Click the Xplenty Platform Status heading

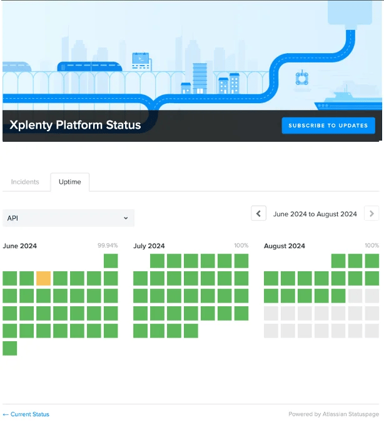[x=75, y=125]
